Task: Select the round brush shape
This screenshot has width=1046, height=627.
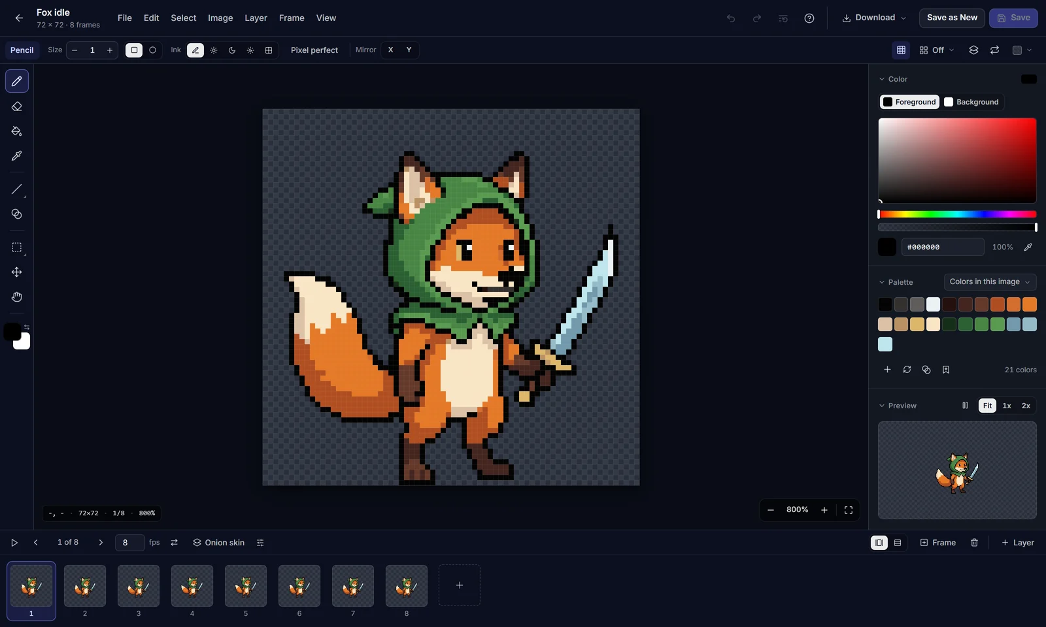Action: (153, 50)
